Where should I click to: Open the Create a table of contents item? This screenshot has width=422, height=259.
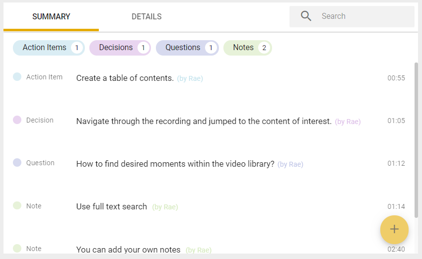coord(125,78)
